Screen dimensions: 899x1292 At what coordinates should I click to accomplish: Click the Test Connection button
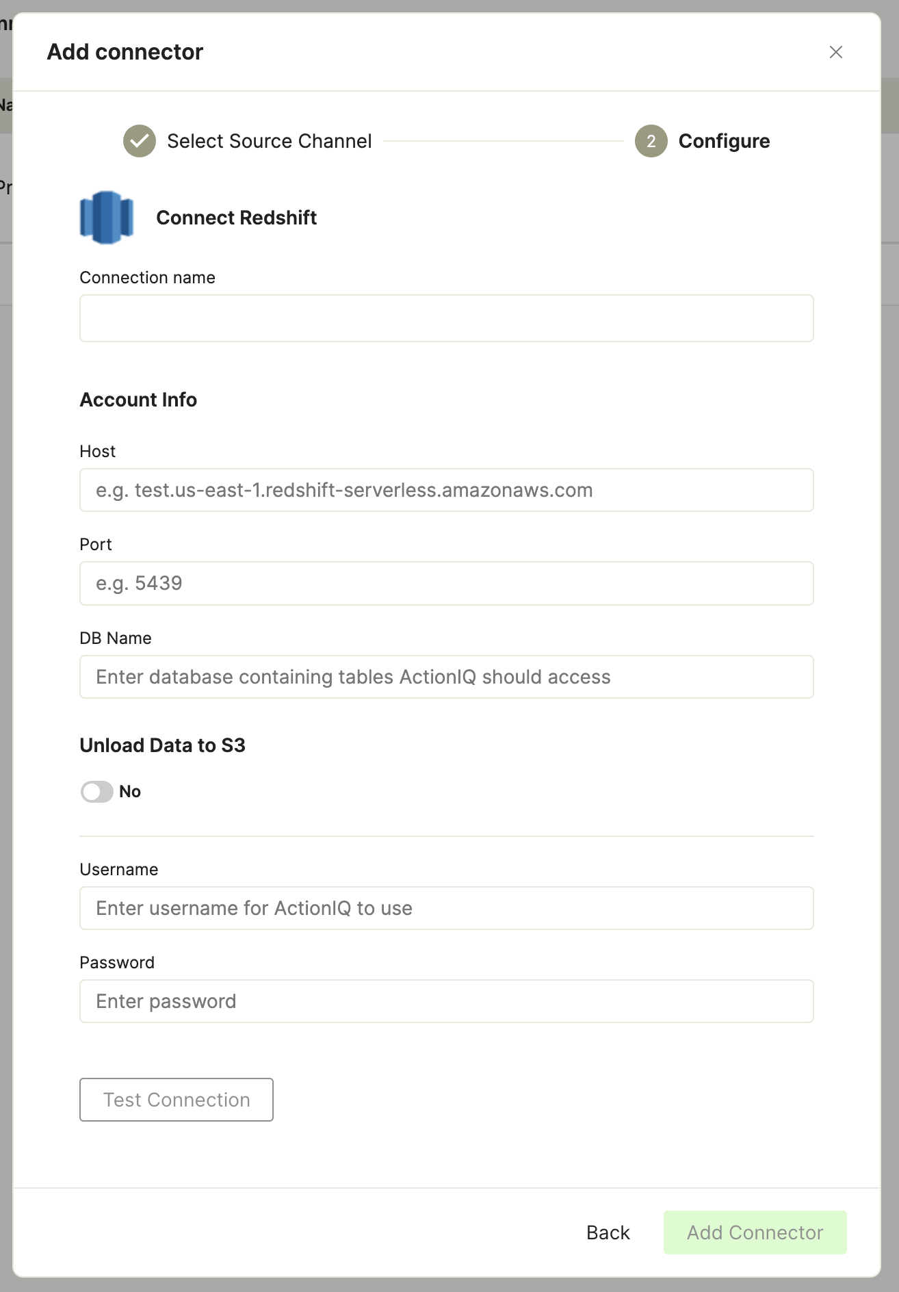tap(176, 1099)
